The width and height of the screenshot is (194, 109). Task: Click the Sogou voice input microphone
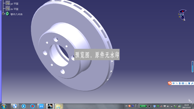[180, 83]
